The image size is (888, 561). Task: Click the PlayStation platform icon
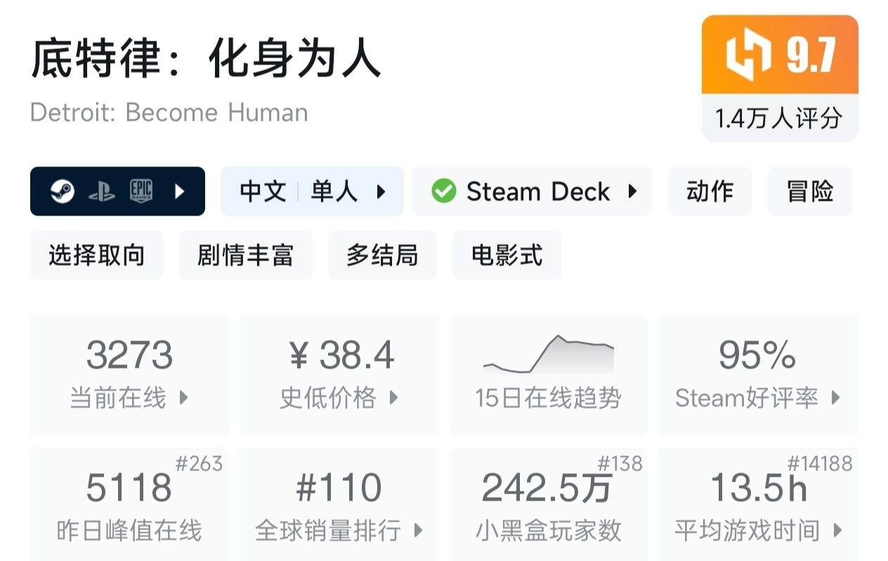(102, 191)
